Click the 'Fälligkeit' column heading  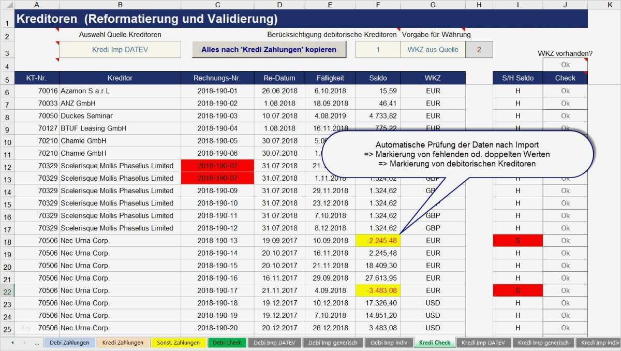(x=331, y=78)
